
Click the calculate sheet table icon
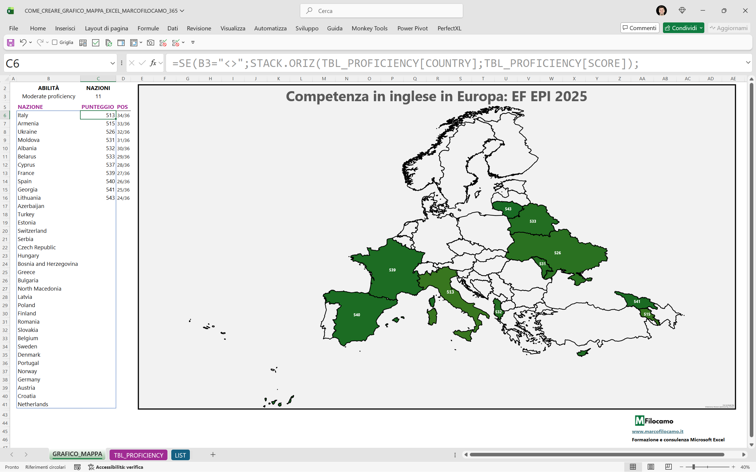[83, 43]
